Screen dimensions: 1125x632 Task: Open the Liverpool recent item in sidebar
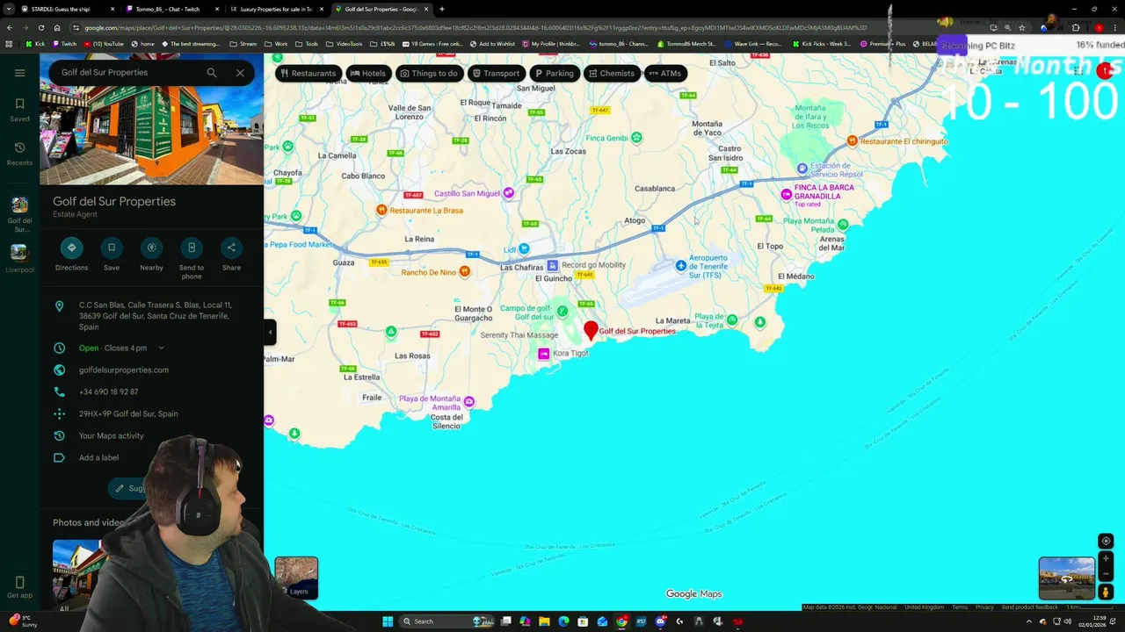tap(19, 257)
